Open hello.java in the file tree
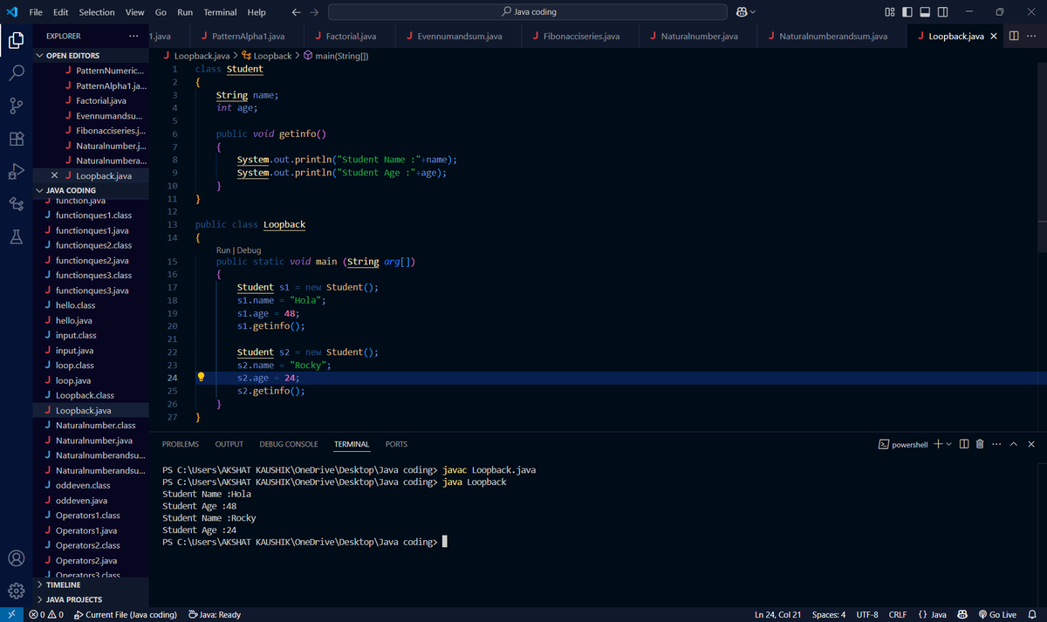The width and height of the screenshot is (1047, 622). click(x=74, y=320)
